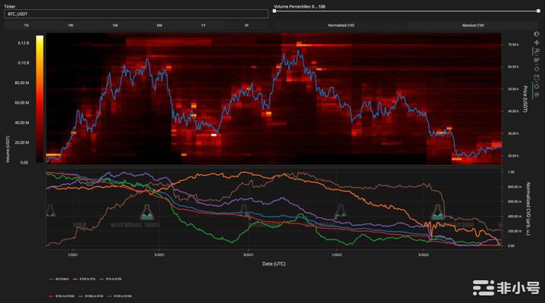Pick the 1Y time range button
545x303 pixels.
tap(203, 25)
